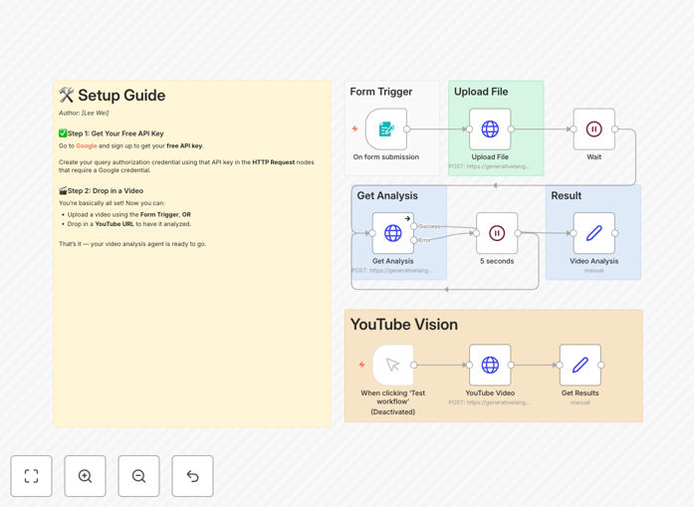Image resolution: width=694 pixels, height=507 pixels.
Task: Select the Get Results edit node
Action: point(580,365)
